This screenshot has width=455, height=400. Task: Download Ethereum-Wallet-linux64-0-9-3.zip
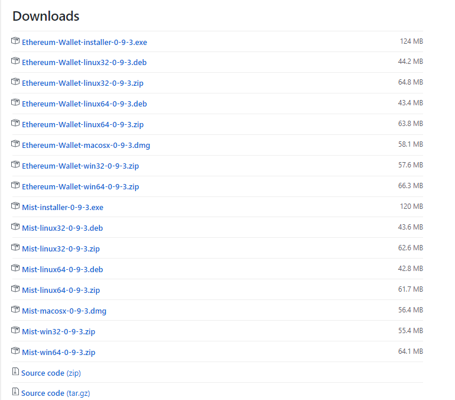83,124
